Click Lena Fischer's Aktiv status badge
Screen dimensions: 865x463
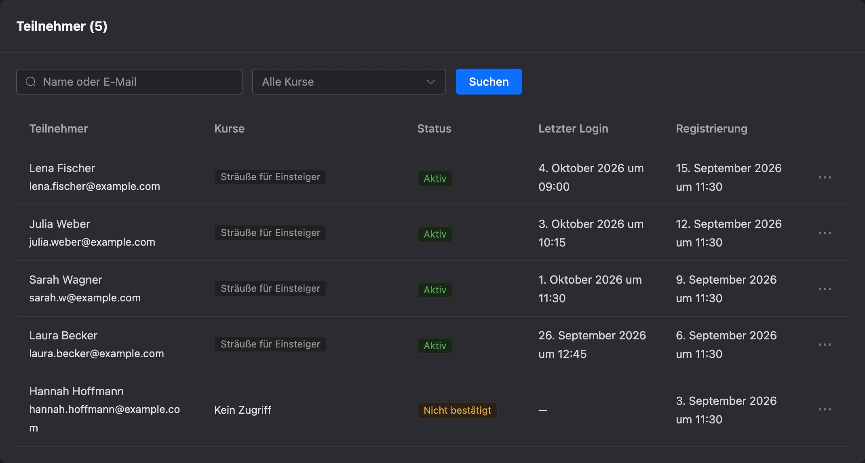tap(435, 179)
